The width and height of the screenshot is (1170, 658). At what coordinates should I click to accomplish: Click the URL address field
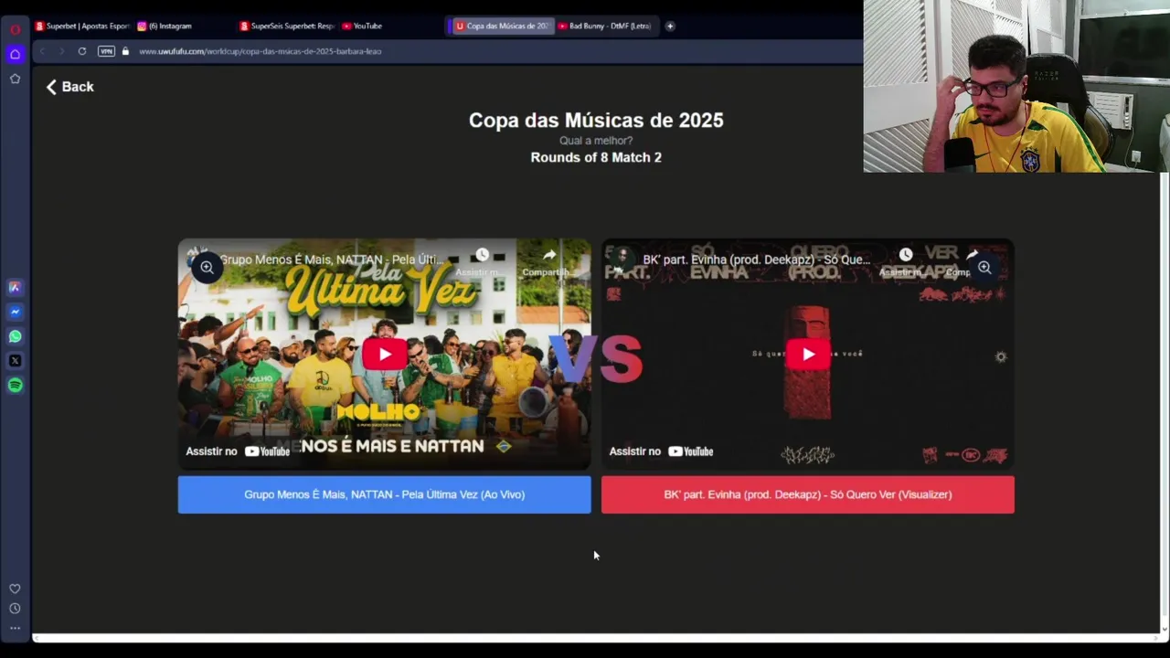pos(494,51)
